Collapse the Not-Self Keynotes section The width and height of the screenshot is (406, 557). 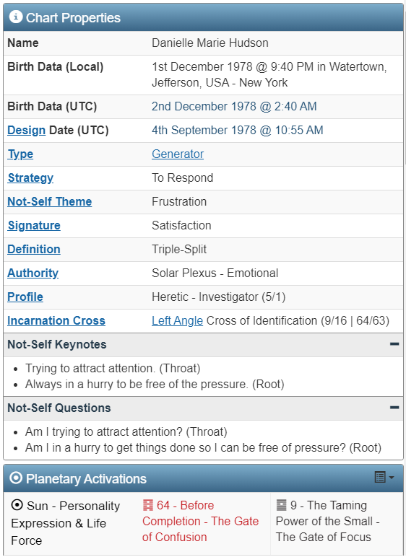[394, 344]
